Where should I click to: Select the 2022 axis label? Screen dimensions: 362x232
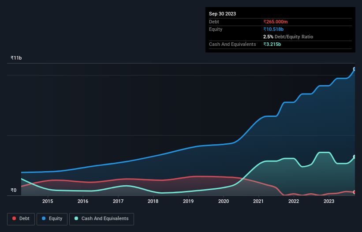(294, 201)
